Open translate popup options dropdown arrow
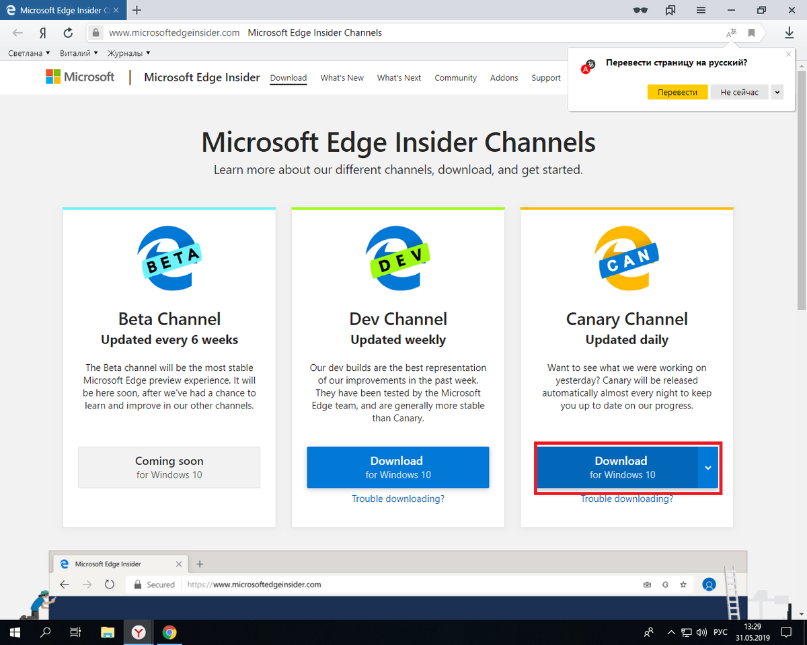 (777, 92)
